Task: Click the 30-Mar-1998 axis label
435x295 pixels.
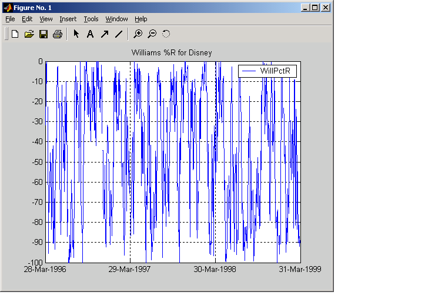Action: coord(215,269)
